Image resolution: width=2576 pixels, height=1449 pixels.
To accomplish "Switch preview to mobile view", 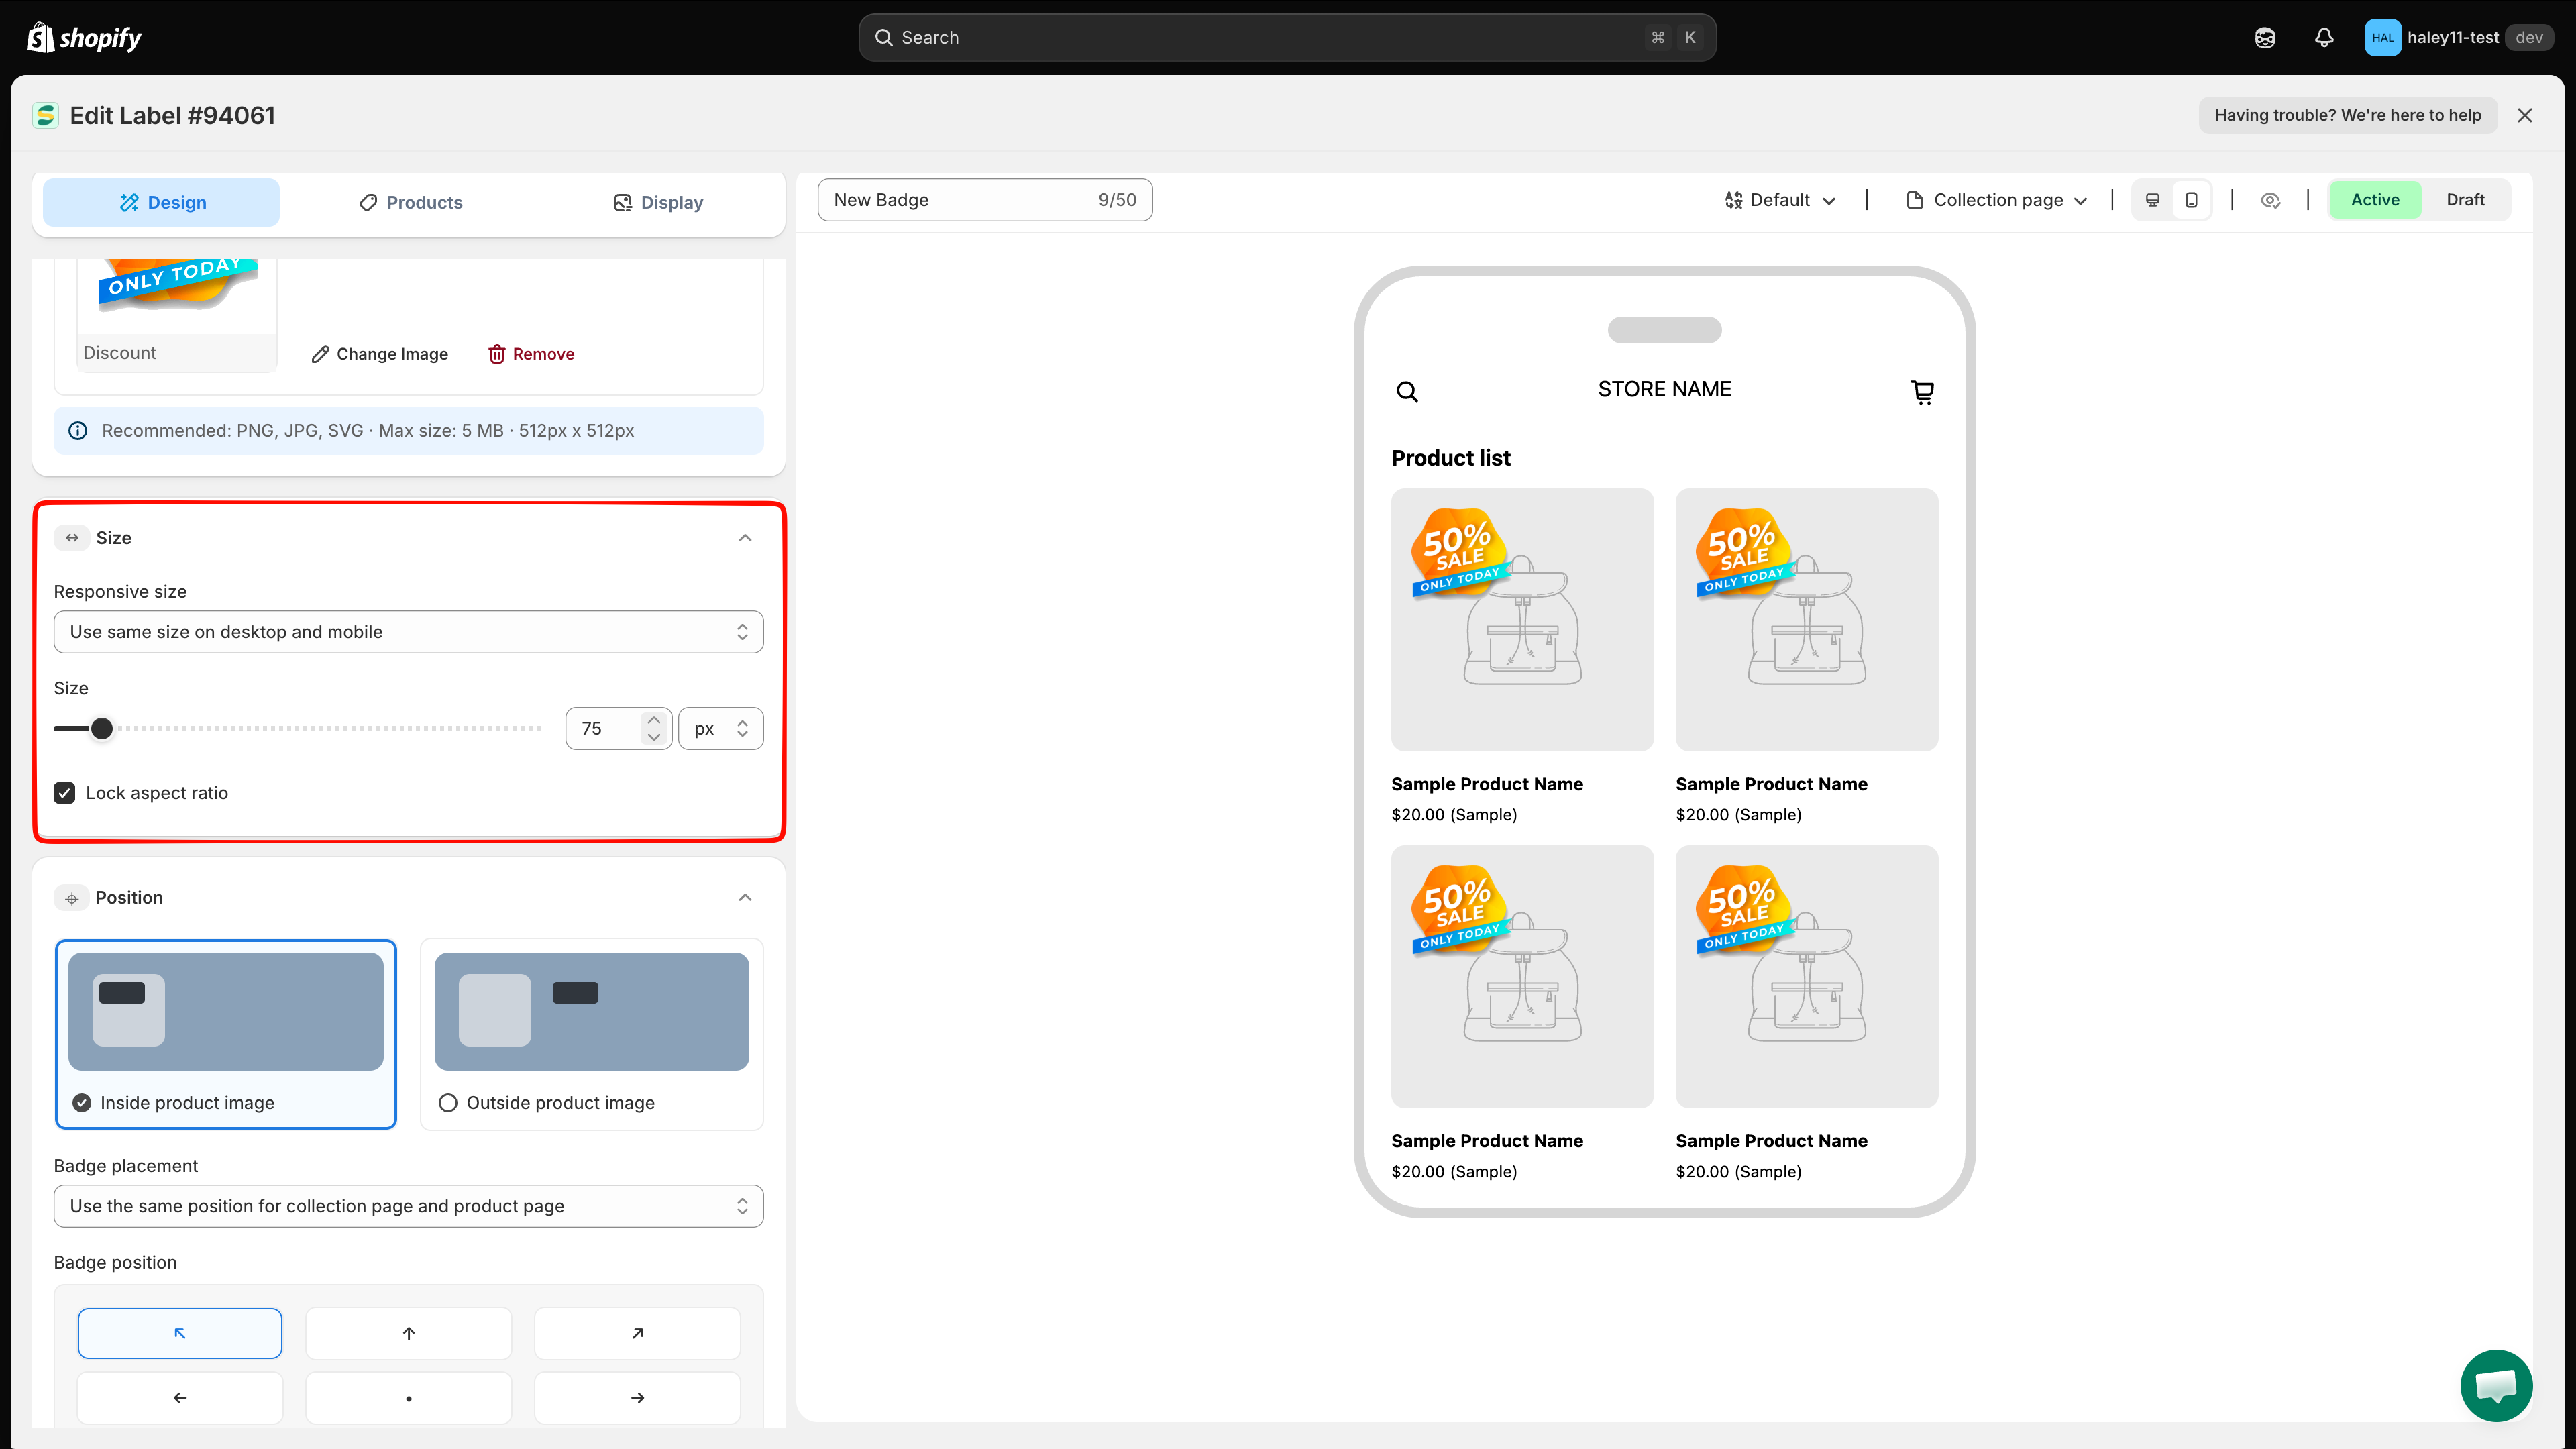I will pyautogui.click(x=2191, y=200).
